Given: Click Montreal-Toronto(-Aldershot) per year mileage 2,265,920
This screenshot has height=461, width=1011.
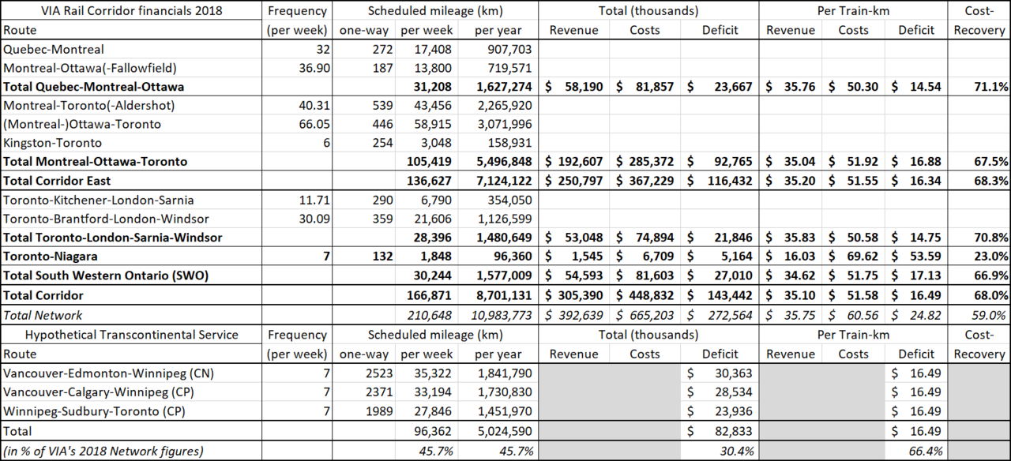Looking at the screenshot, I should (502, 105).
